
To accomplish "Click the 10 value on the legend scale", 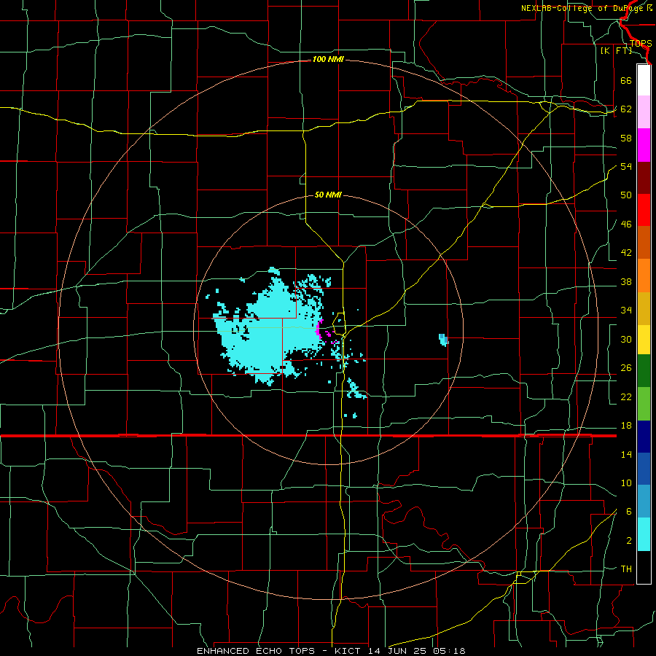I will [626, 483].
